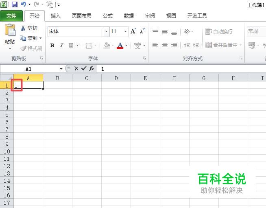Cancel the formula bar entry (X)
The image size is (266, 208).
[76, 69]
